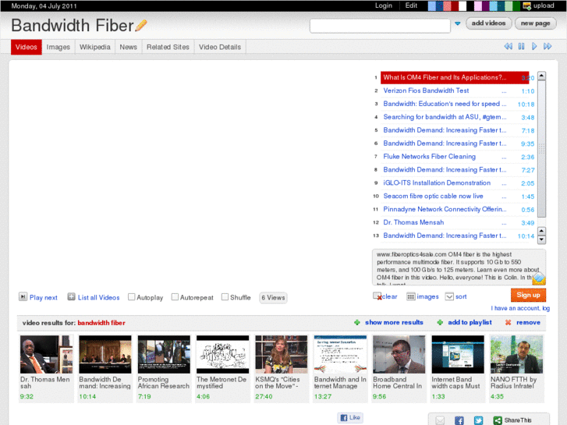Skip to previous video with rewind icon
The image size is (567, 425).
click(508, 46)
